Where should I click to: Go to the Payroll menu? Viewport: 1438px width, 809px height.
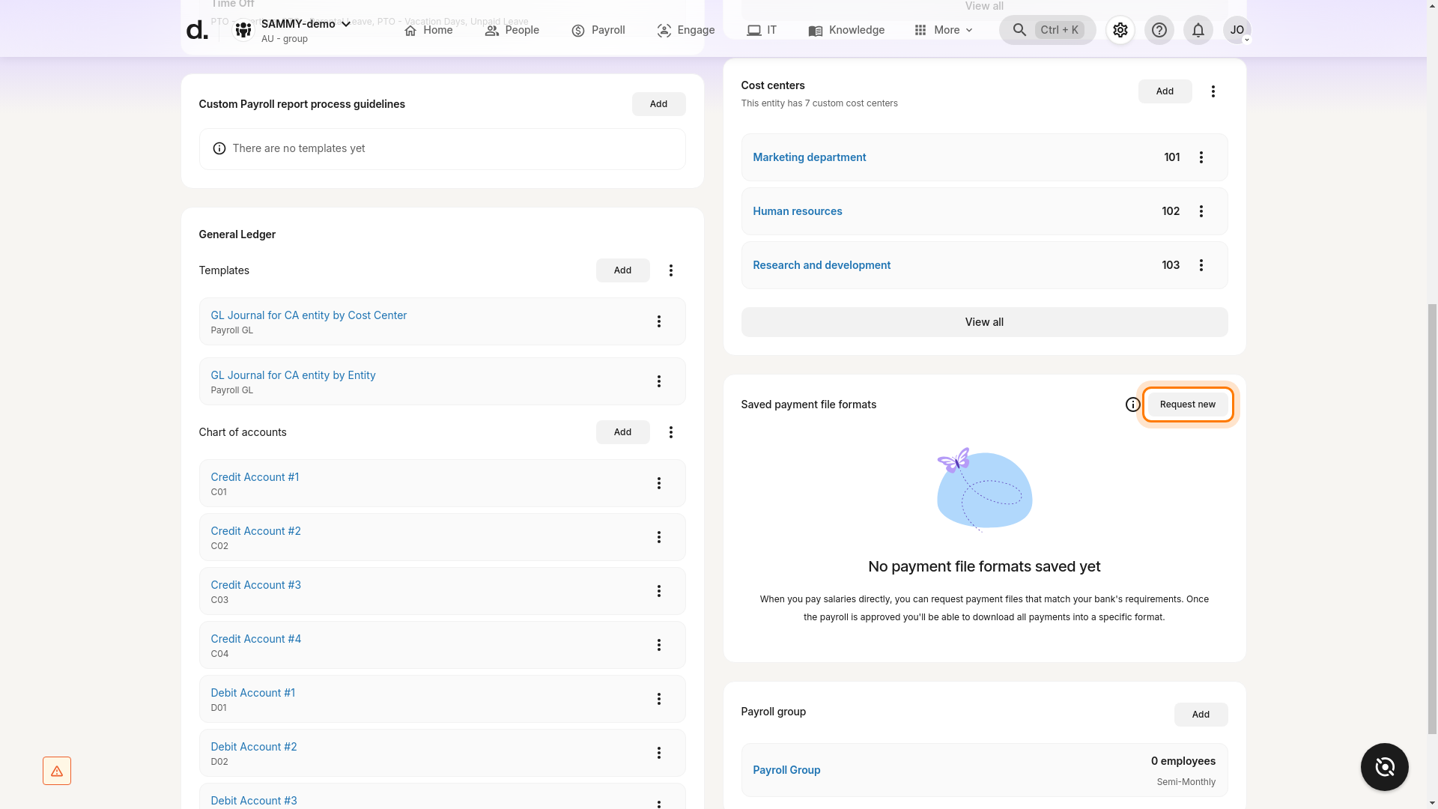(598, 30)
